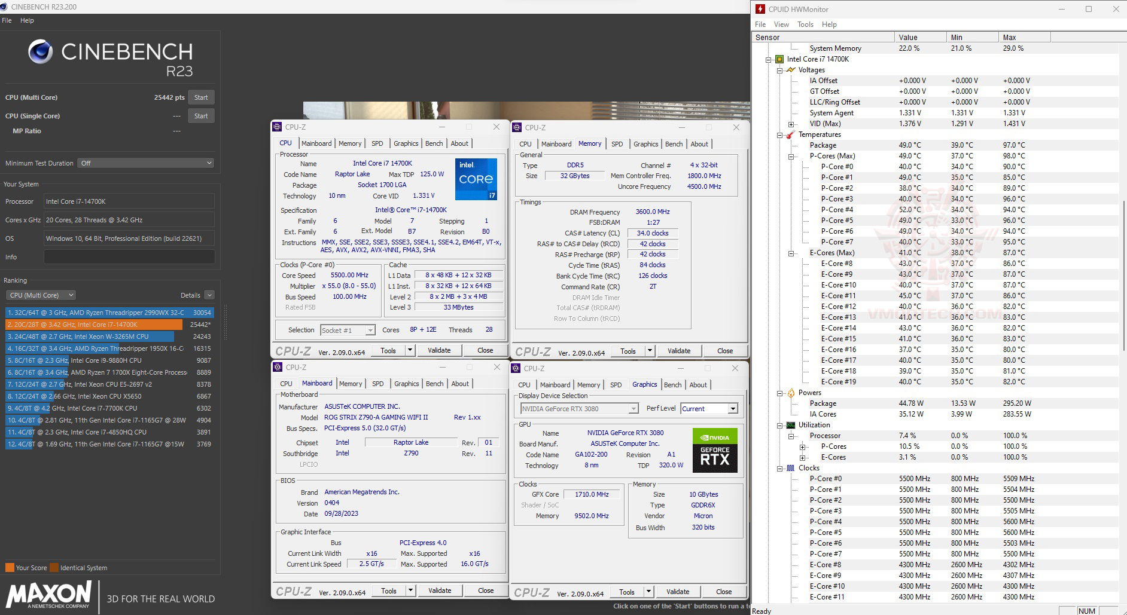
Task: Collapse the Clocks node in HWMonitor
Action: tap(780, 468)
